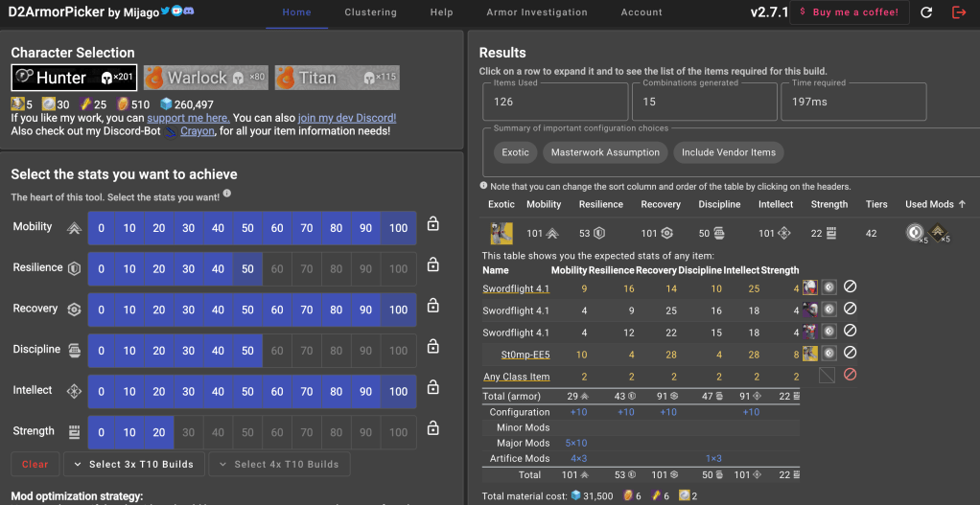Open the Select 4x T10 Builds dropdown
The height and width of the screenshot is (505, 980).
[279, 465]
